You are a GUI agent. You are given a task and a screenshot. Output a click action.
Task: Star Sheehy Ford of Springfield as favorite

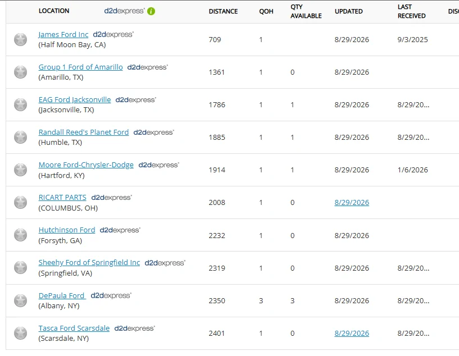[x=20, y=267]
